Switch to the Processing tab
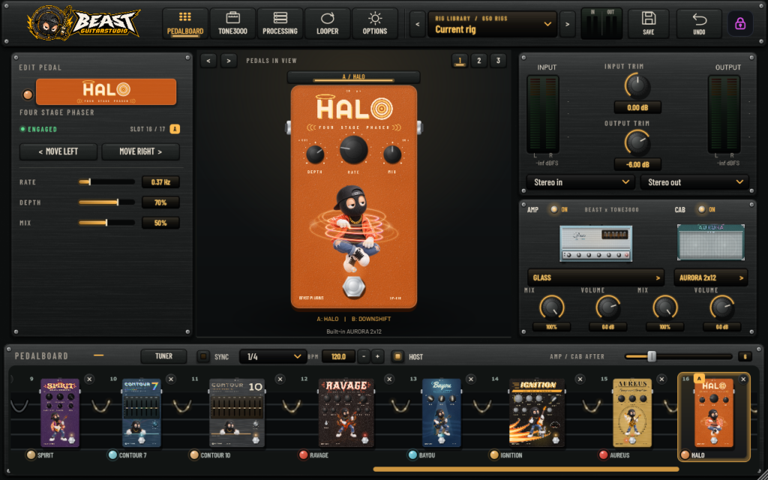The image size is (768, 480). 280,23
